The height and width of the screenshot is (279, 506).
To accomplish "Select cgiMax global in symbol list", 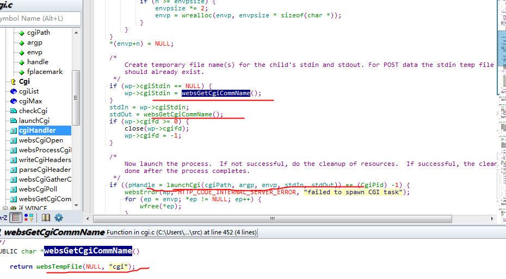I will 30,101.
